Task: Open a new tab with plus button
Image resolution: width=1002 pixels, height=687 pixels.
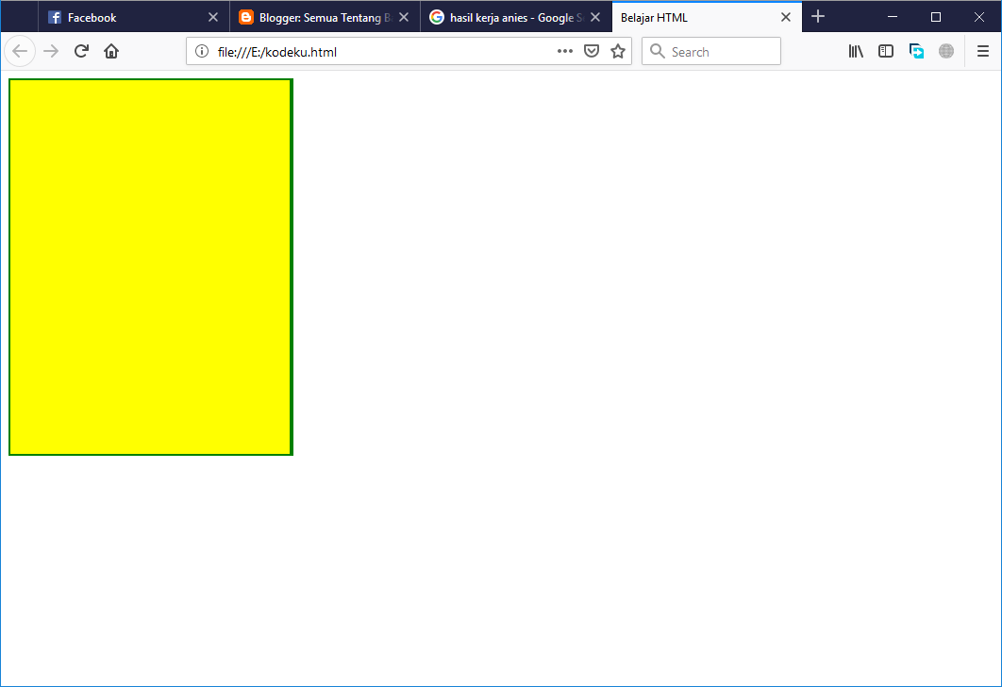Action: pyautogui.click(x=817, y=16)
